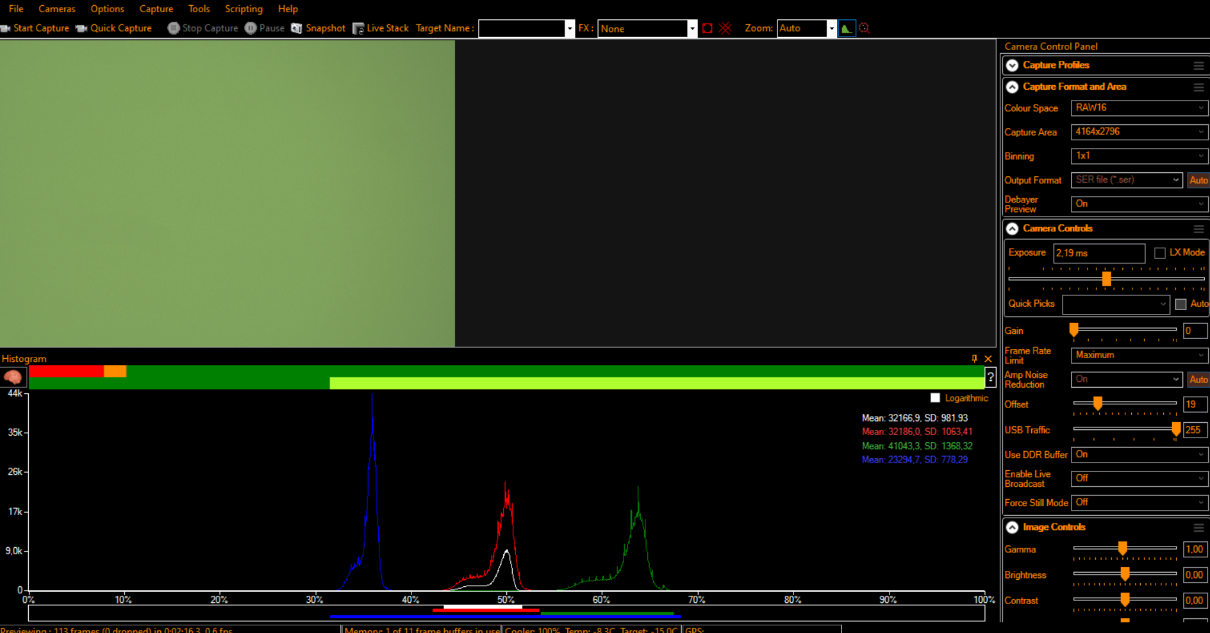Screen dimensions: 1210x633
Task: Open the Zoom dropdown set to Auto
Action: [x=807, y=28]
